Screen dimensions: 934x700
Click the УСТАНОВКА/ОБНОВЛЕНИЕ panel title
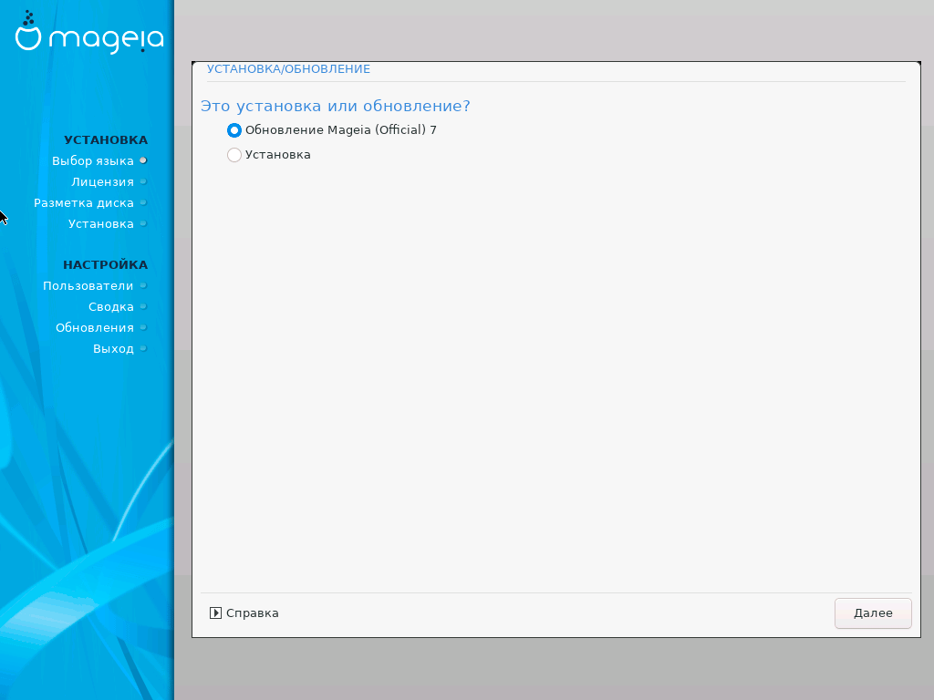tap(288, 69)
